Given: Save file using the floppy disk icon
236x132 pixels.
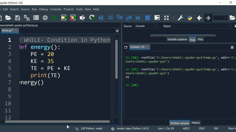Looking at the screenshot, I should [x=17, y=18].
